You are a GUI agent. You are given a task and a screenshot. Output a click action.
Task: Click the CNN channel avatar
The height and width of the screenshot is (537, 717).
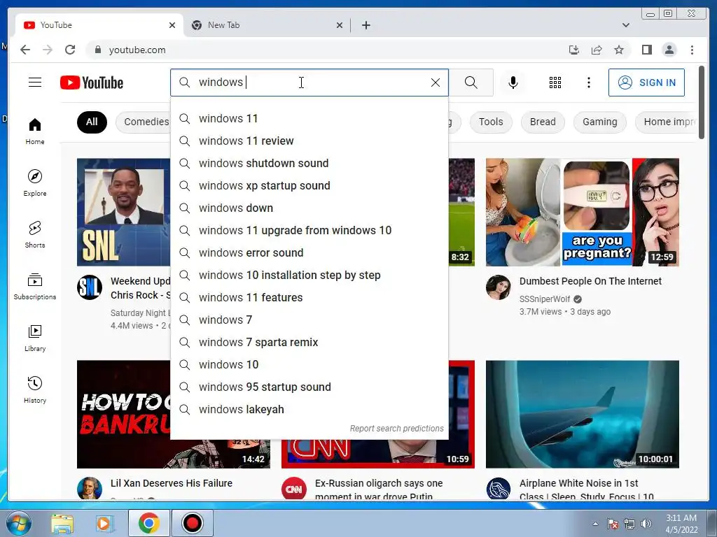click(293, 489)
